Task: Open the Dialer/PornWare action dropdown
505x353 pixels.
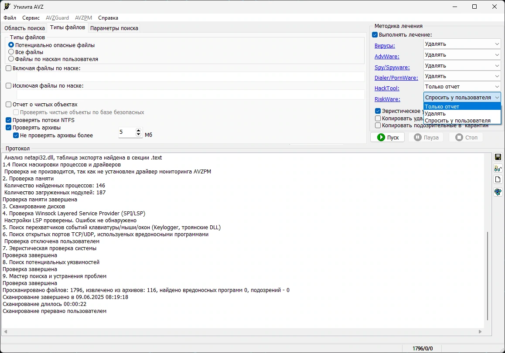Action: pyautogui.click(x=462, y=76)
